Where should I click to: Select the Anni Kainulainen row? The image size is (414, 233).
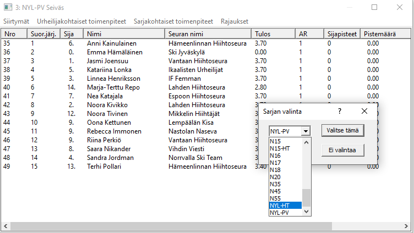point(112,43)
